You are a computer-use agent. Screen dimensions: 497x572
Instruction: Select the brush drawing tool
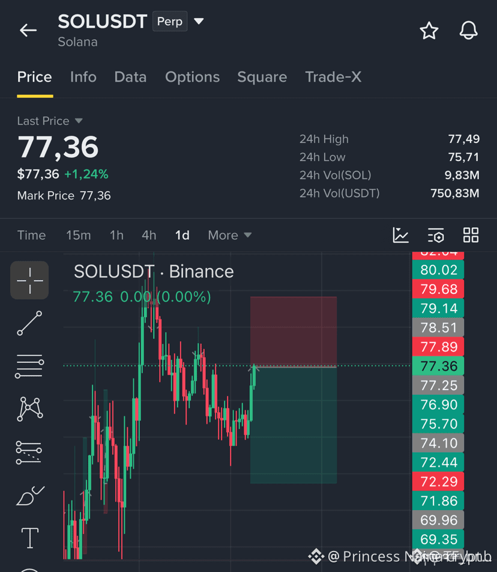click(x=30, y=495)
